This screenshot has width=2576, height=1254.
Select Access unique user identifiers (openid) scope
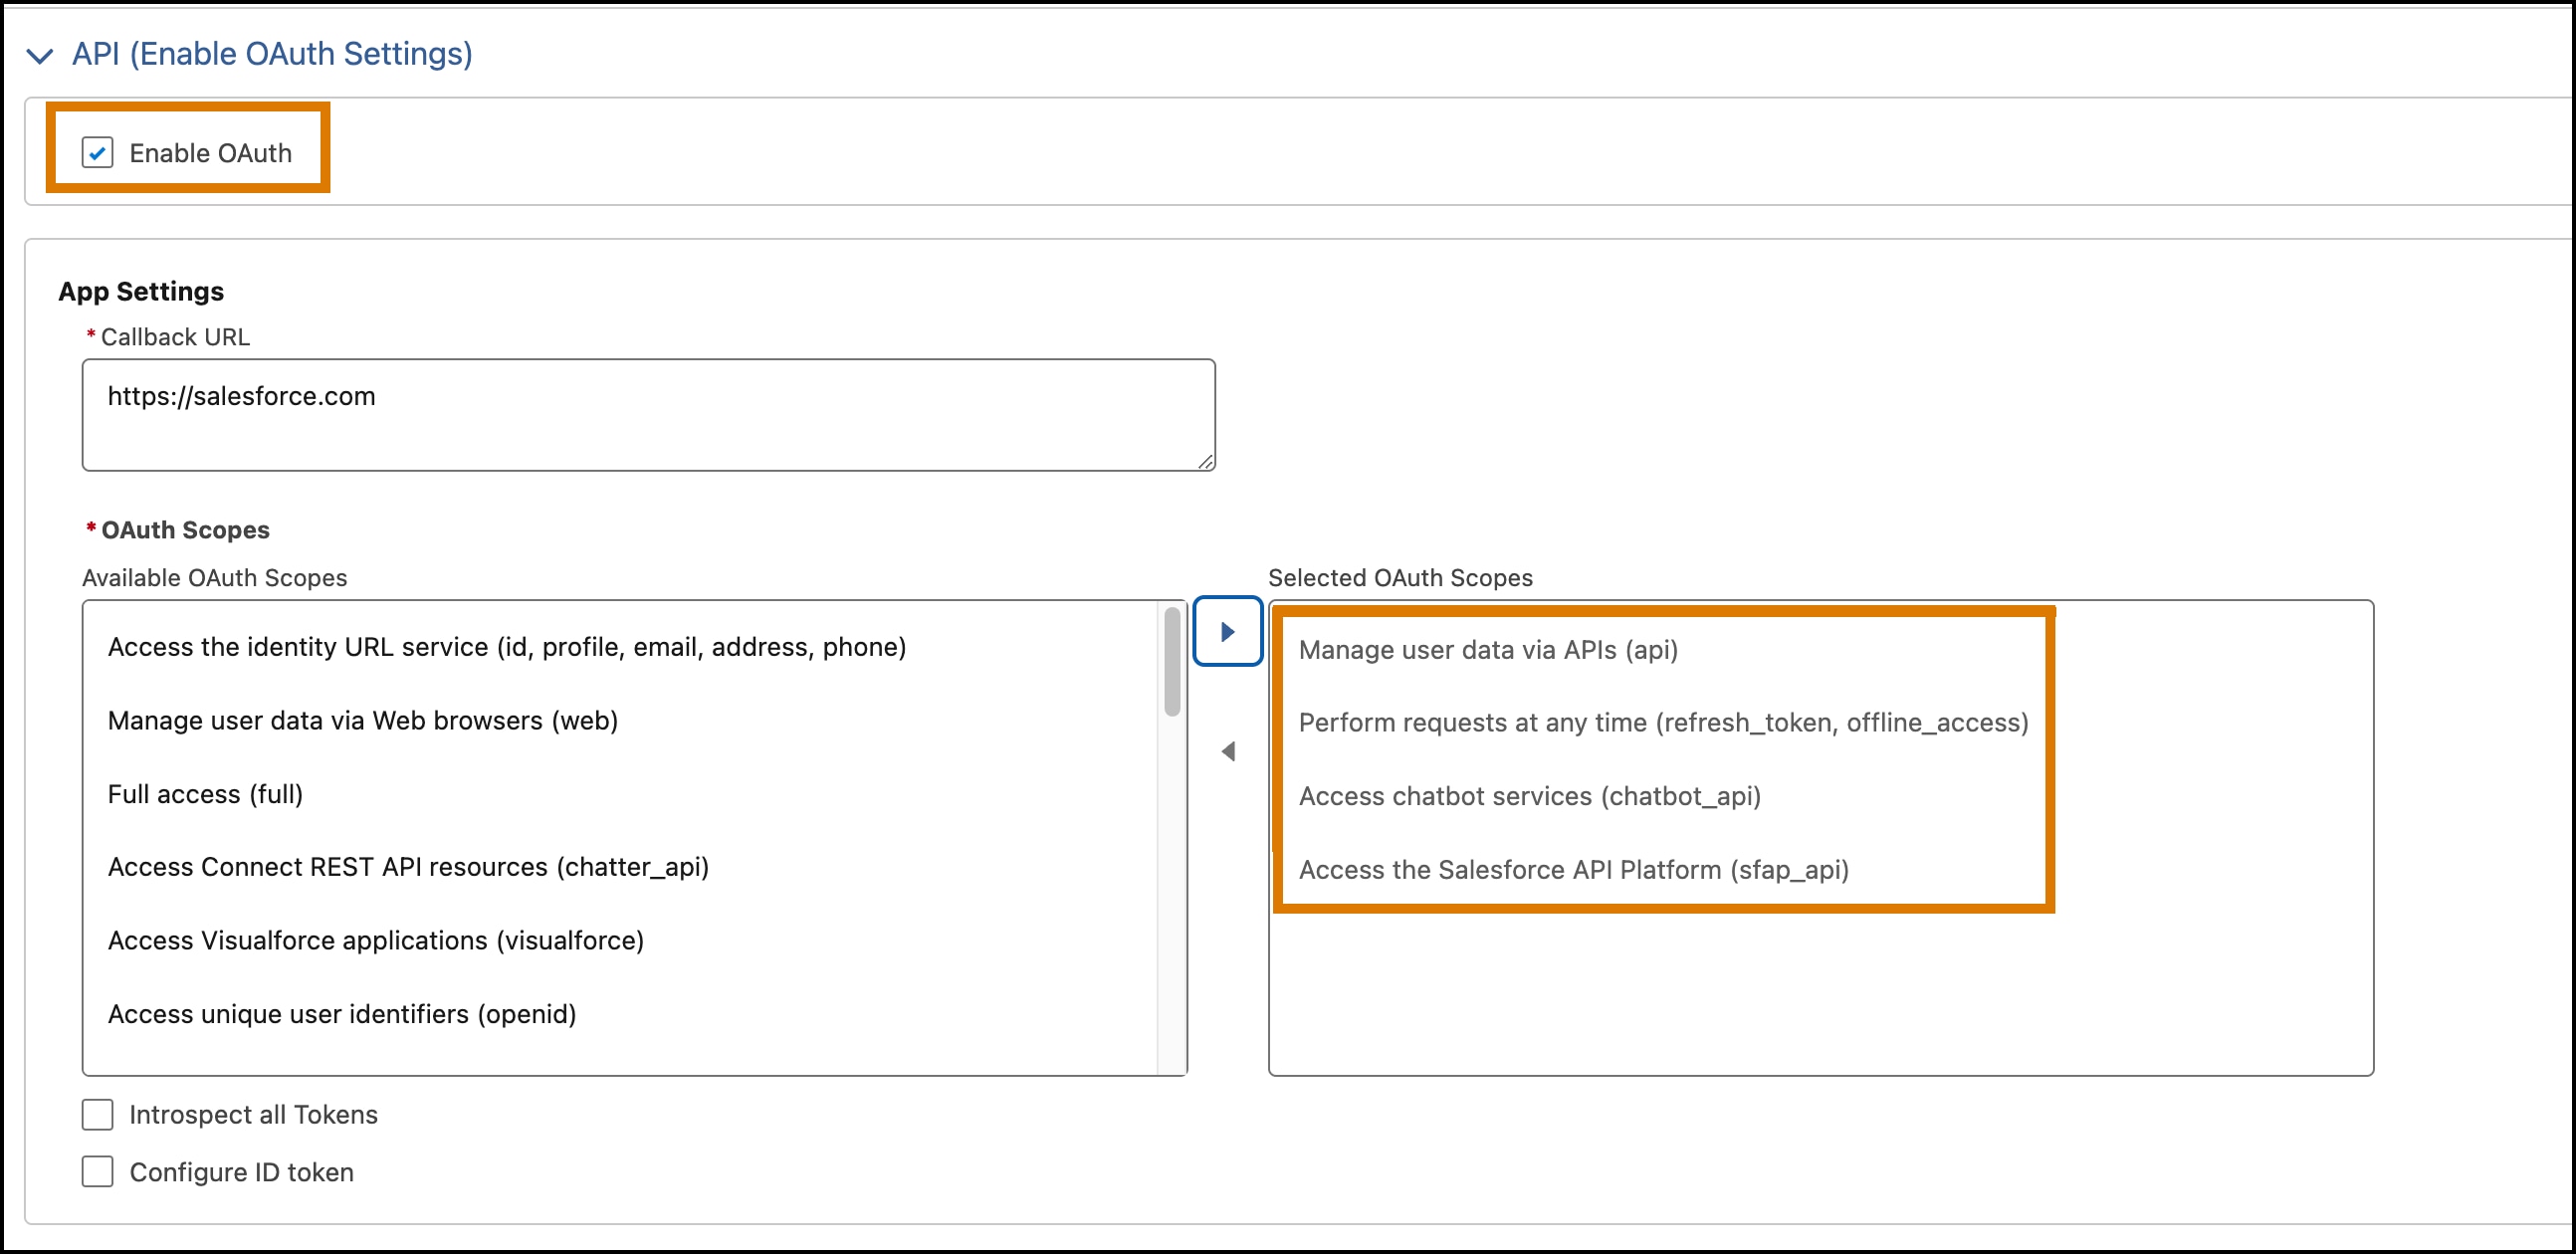click(341, 1014)
